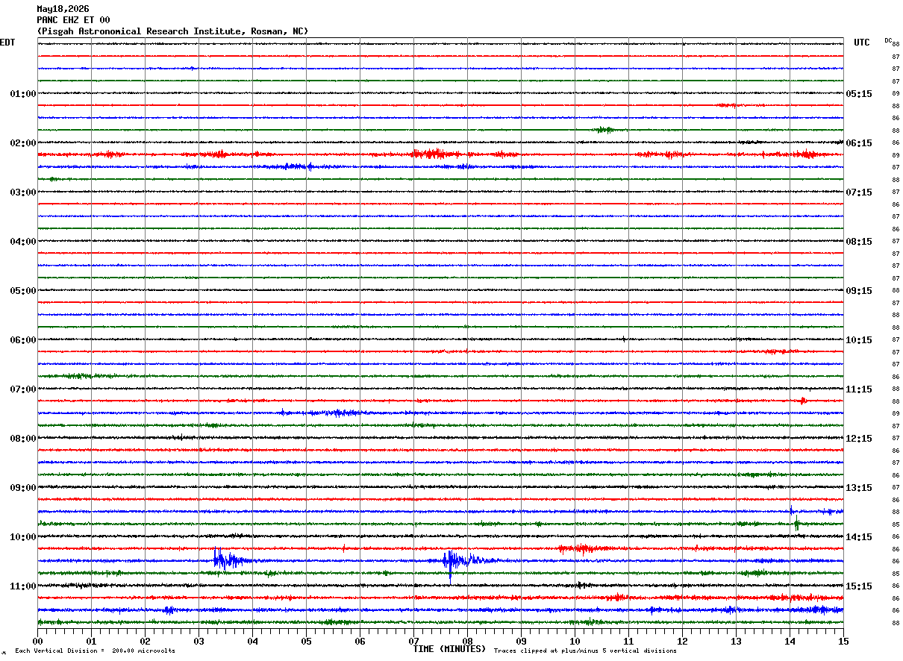Click the EDT axis header
Viewport: 903px width, 661px height.
pyautogui.click(x=7, y=43)
